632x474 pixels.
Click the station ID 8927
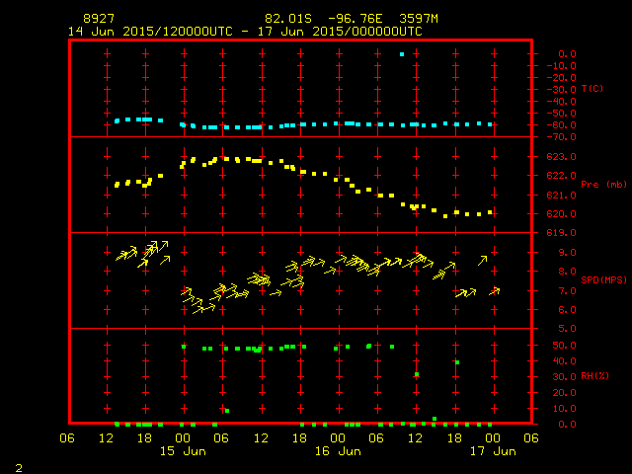99,19
